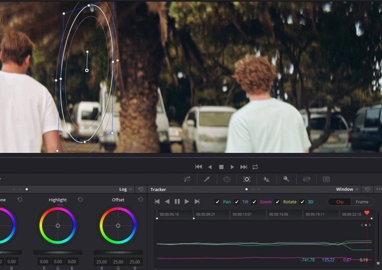The height and width of the screenshot is (270, 382).
Task: Select second page dot of color wheels
Action: (x=20, y=189)
